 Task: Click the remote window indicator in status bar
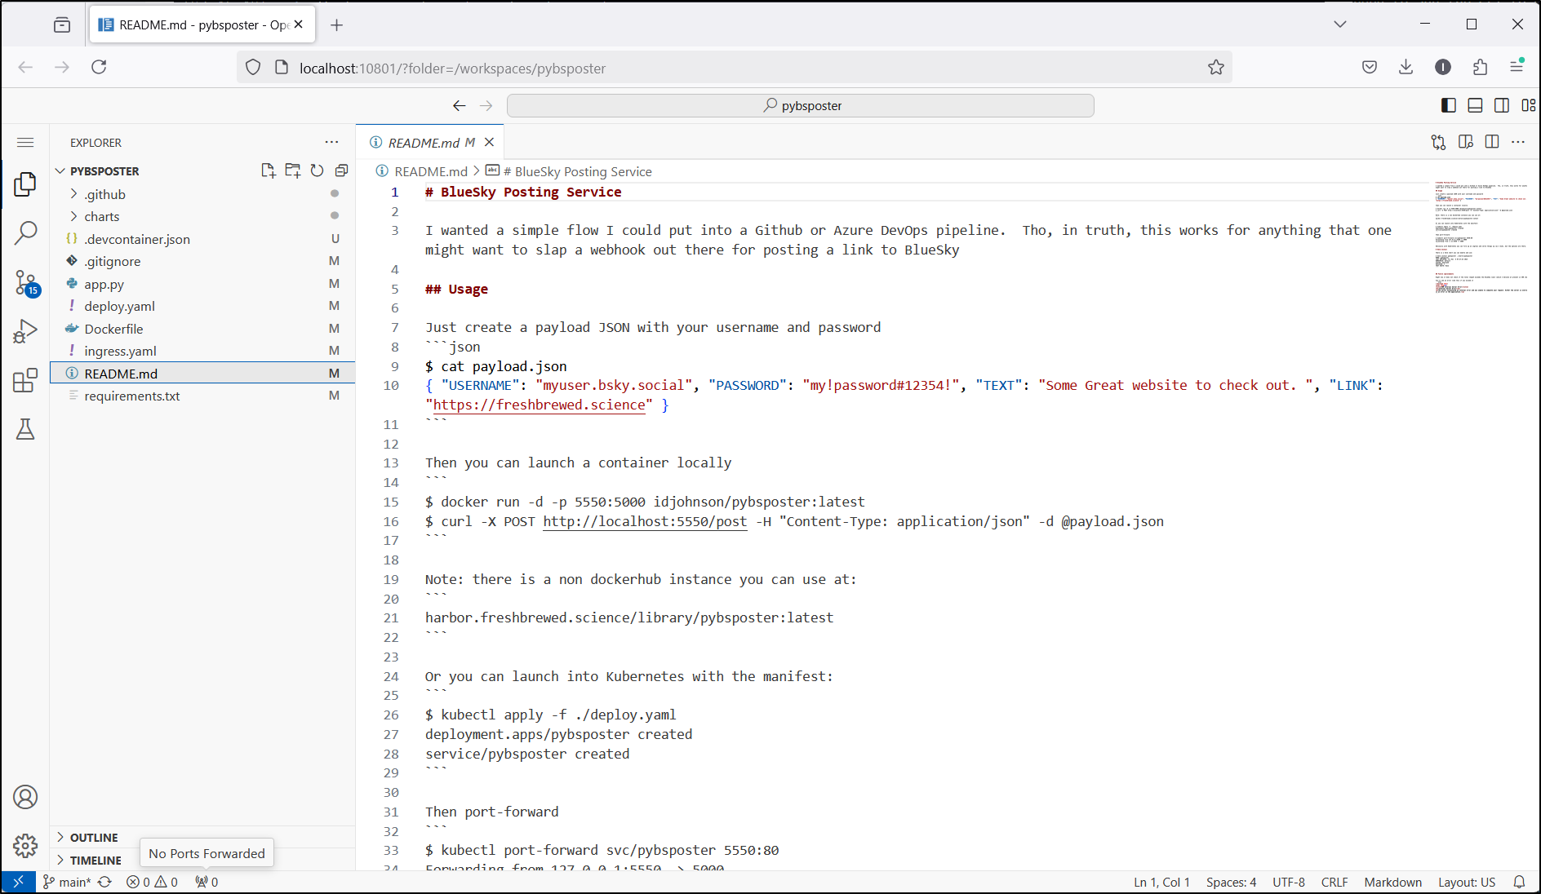pyautogui.click(x=18, y=882)
